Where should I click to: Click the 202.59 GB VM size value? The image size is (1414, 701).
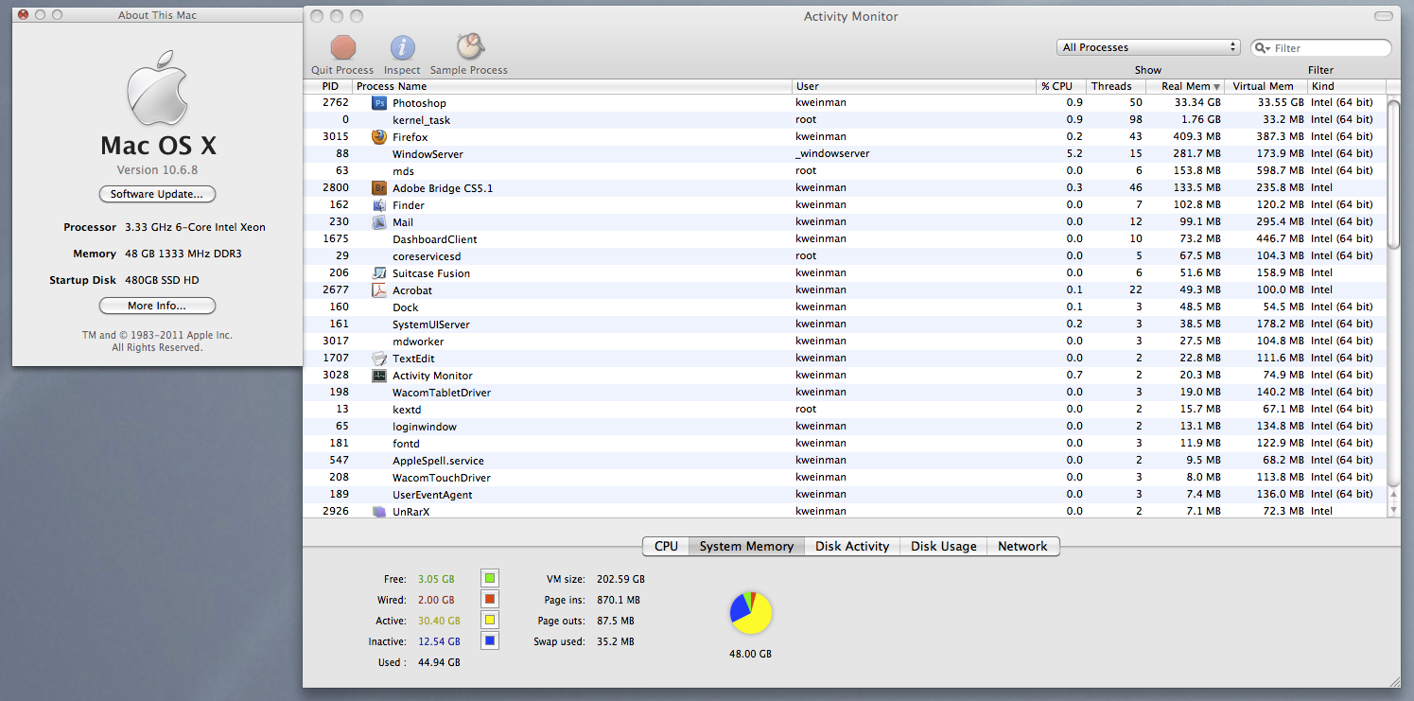pos(620,579)
